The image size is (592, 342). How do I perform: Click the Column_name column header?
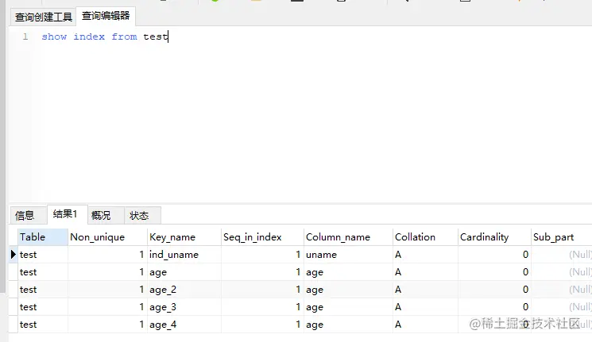coord(348,236)
